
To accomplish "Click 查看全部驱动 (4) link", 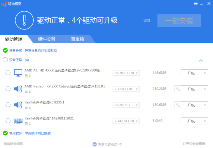I will 110,144.
